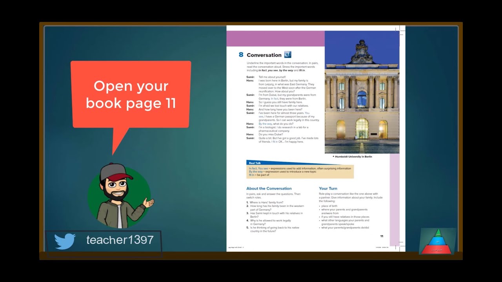
Task: Click bullet 'where your parents and grandparents'
Action: 343,211
